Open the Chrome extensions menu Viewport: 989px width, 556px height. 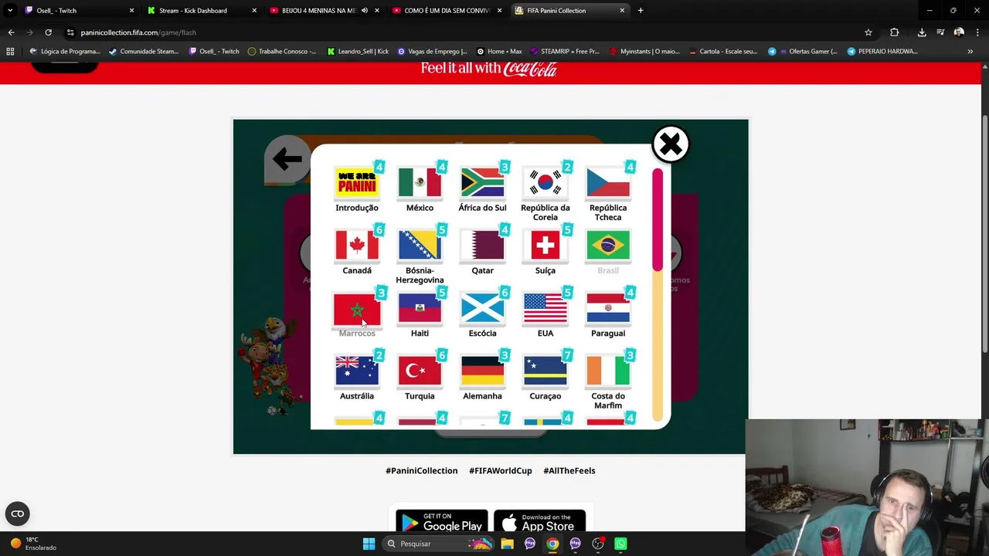(895, 32)
